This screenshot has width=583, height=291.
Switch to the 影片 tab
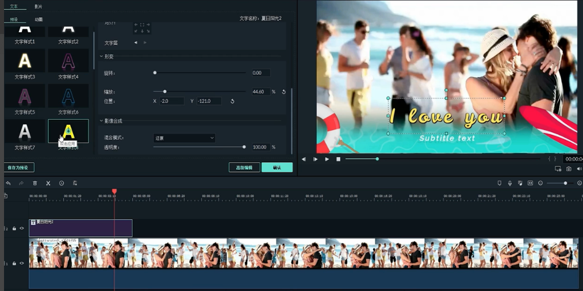[38, 6]
